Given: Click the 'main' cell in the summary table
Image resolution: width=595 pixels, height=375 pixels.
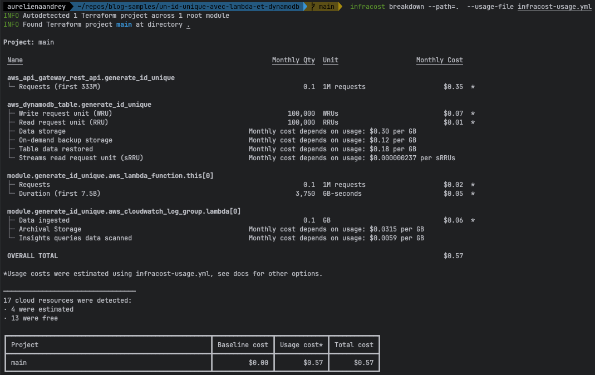Looking at the screenshot, I should pyautogui.click(x=18, y=363).
